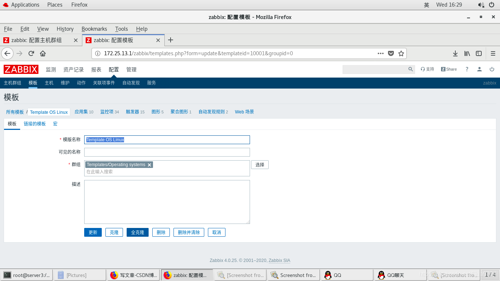
Task: Select the 主机群组 submenu item
Action: point(12,83)
